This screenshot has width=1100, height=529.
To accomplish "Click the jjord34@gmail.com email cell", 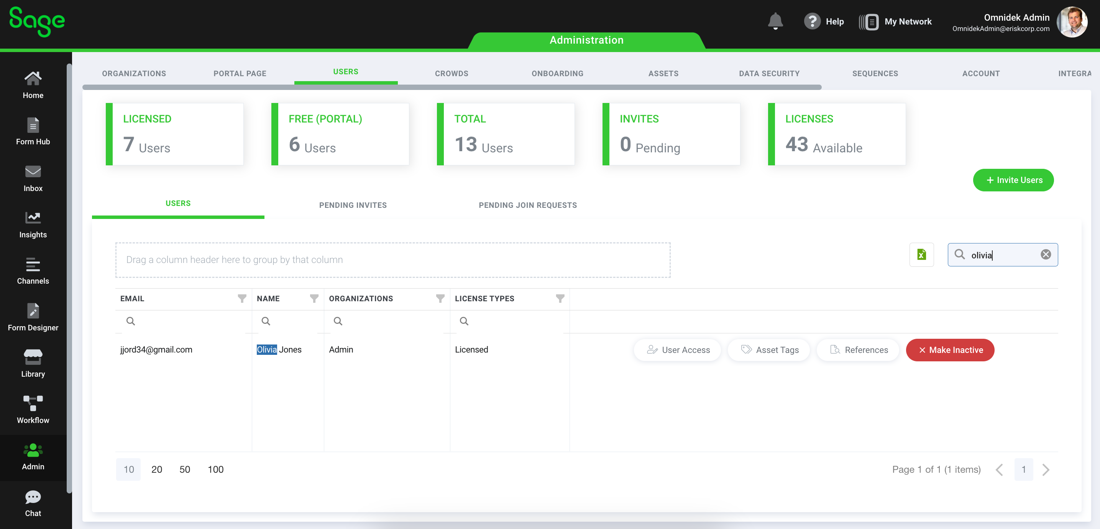I will click(x=156, y=349).
